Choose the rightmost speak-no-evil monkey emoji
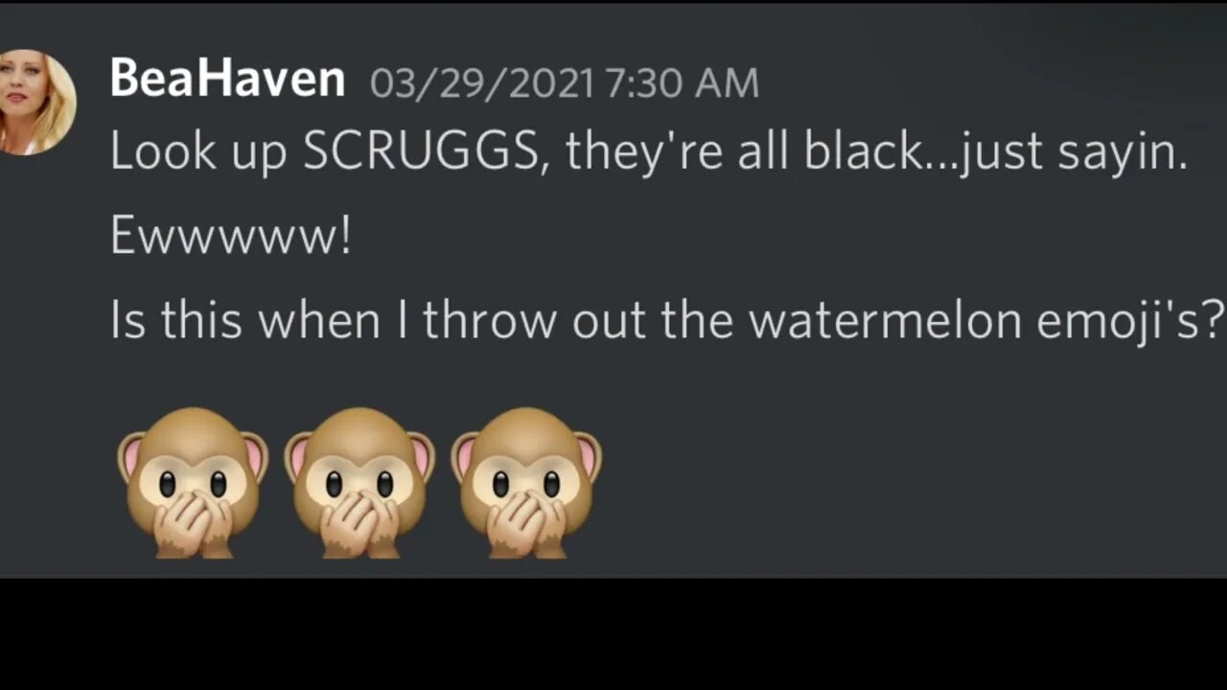 526,482
